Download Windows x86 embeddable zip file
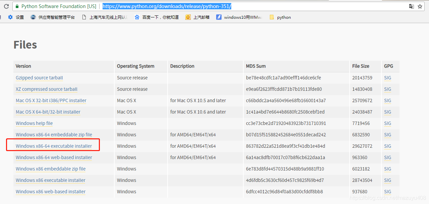 (x=51, y=169)
